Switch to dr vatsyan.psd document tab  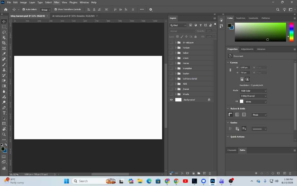(73, 16)
